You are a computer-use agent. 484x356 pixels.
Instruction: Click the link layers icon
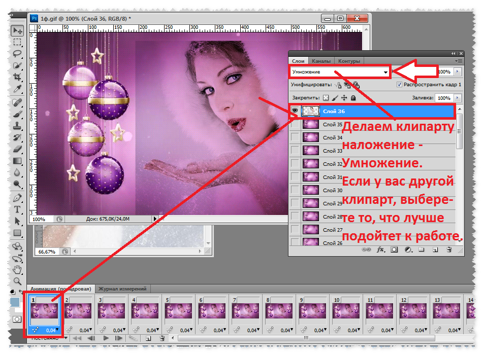click(366, 250)
